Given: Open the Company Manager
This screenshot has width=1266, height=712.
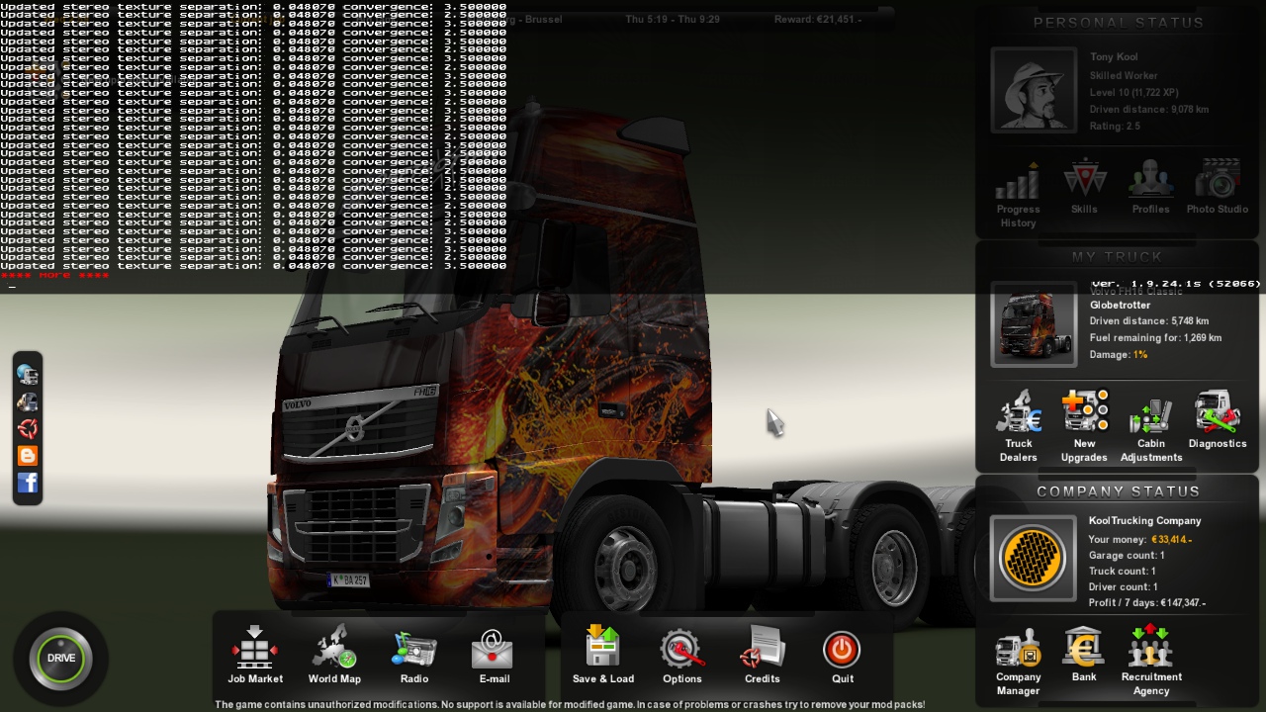Looking at the screenshot, I should pyautogui.click(x=1018, y=662).
